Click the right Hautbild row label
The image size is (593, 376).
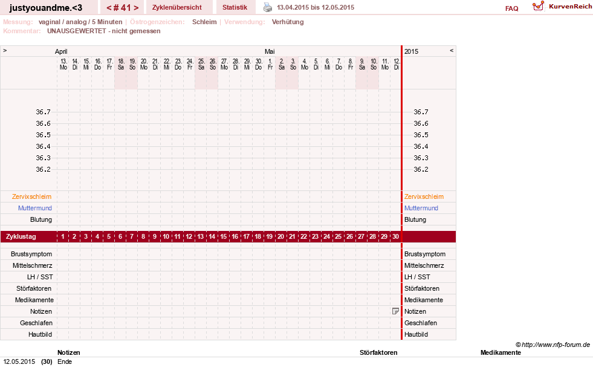tap(416, 334)
